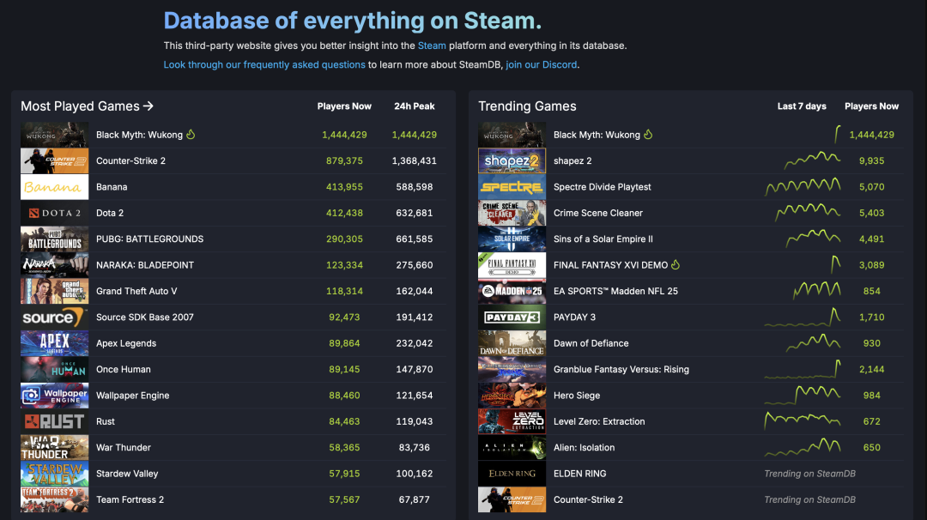This screenshot has width=927, height=520.
Task: Click the Black Myth: Wukong thumbnail in Most Played
Action: tap(54, 135)
